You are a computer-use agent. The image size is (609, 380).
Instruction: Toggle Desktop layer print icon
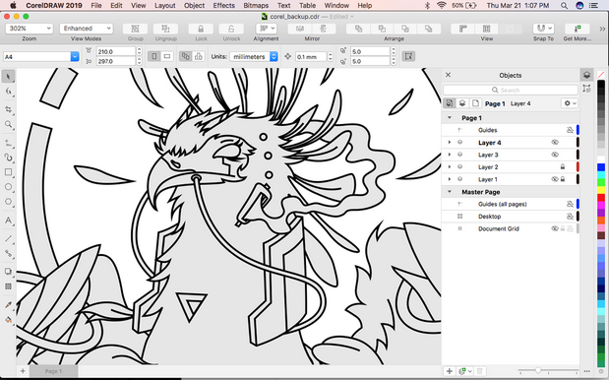(570, 217)
